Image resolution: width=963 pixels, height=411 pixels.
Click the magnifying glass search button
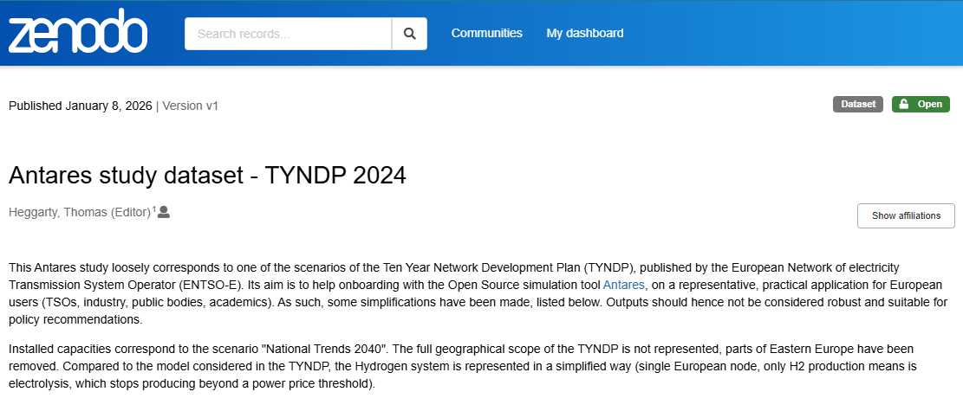(x=409, y=34)
